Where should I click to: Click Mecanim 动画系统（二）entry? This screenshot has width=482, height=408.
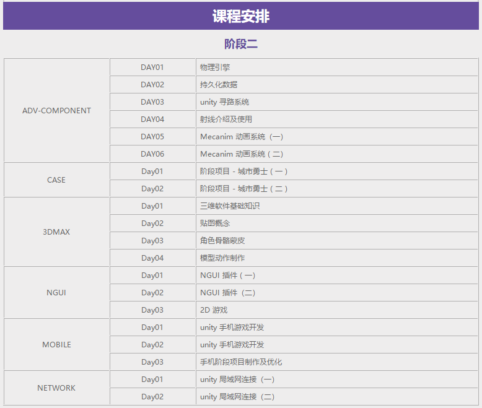[x=242, y=154]
